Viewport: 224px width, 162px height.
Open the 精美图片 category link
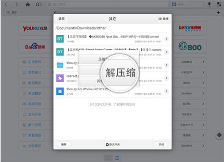(34, 72)
